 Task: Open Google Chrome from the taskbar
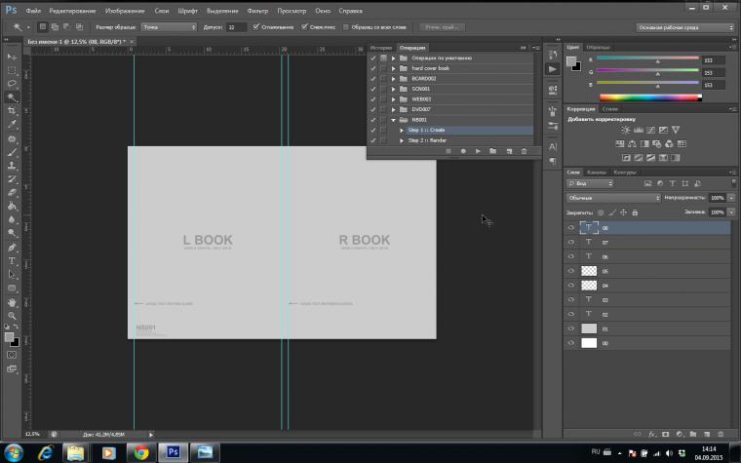pyautogui.click(x=140, y=452)
